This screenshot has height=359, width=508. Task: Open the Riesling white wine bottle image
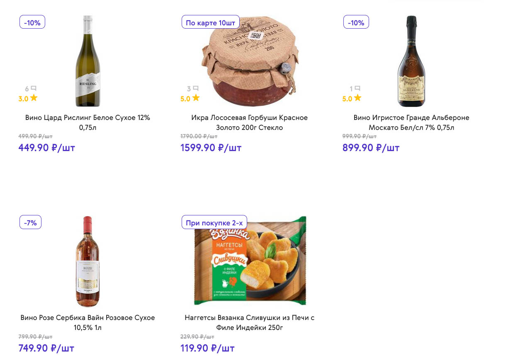88,61
